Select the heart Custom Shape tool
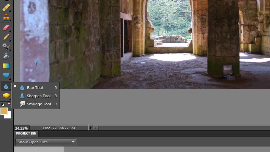The height and width of the screenshot is (152, 270). pos(6,76)
